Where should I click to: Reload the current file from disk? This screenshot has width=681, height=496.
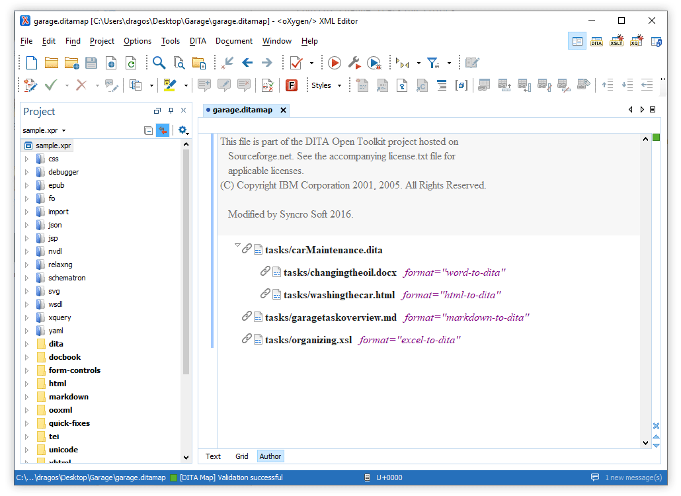[x=131, y=63]
